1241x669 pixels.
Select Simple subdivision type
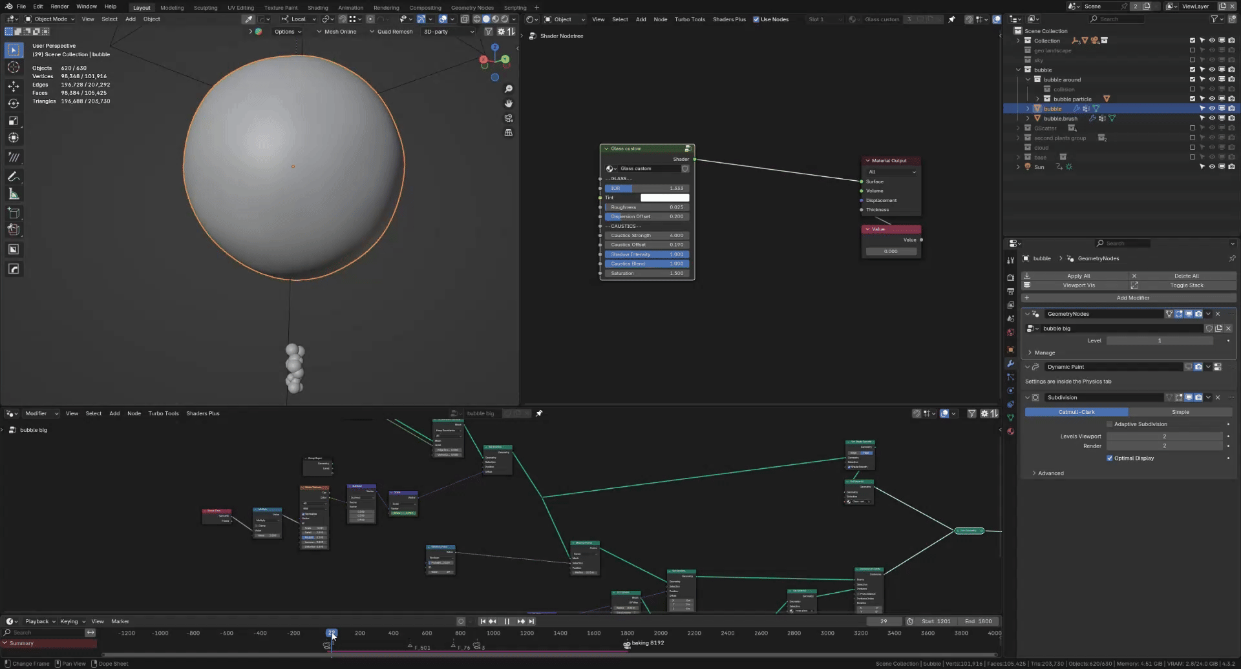click(1180, 412)
